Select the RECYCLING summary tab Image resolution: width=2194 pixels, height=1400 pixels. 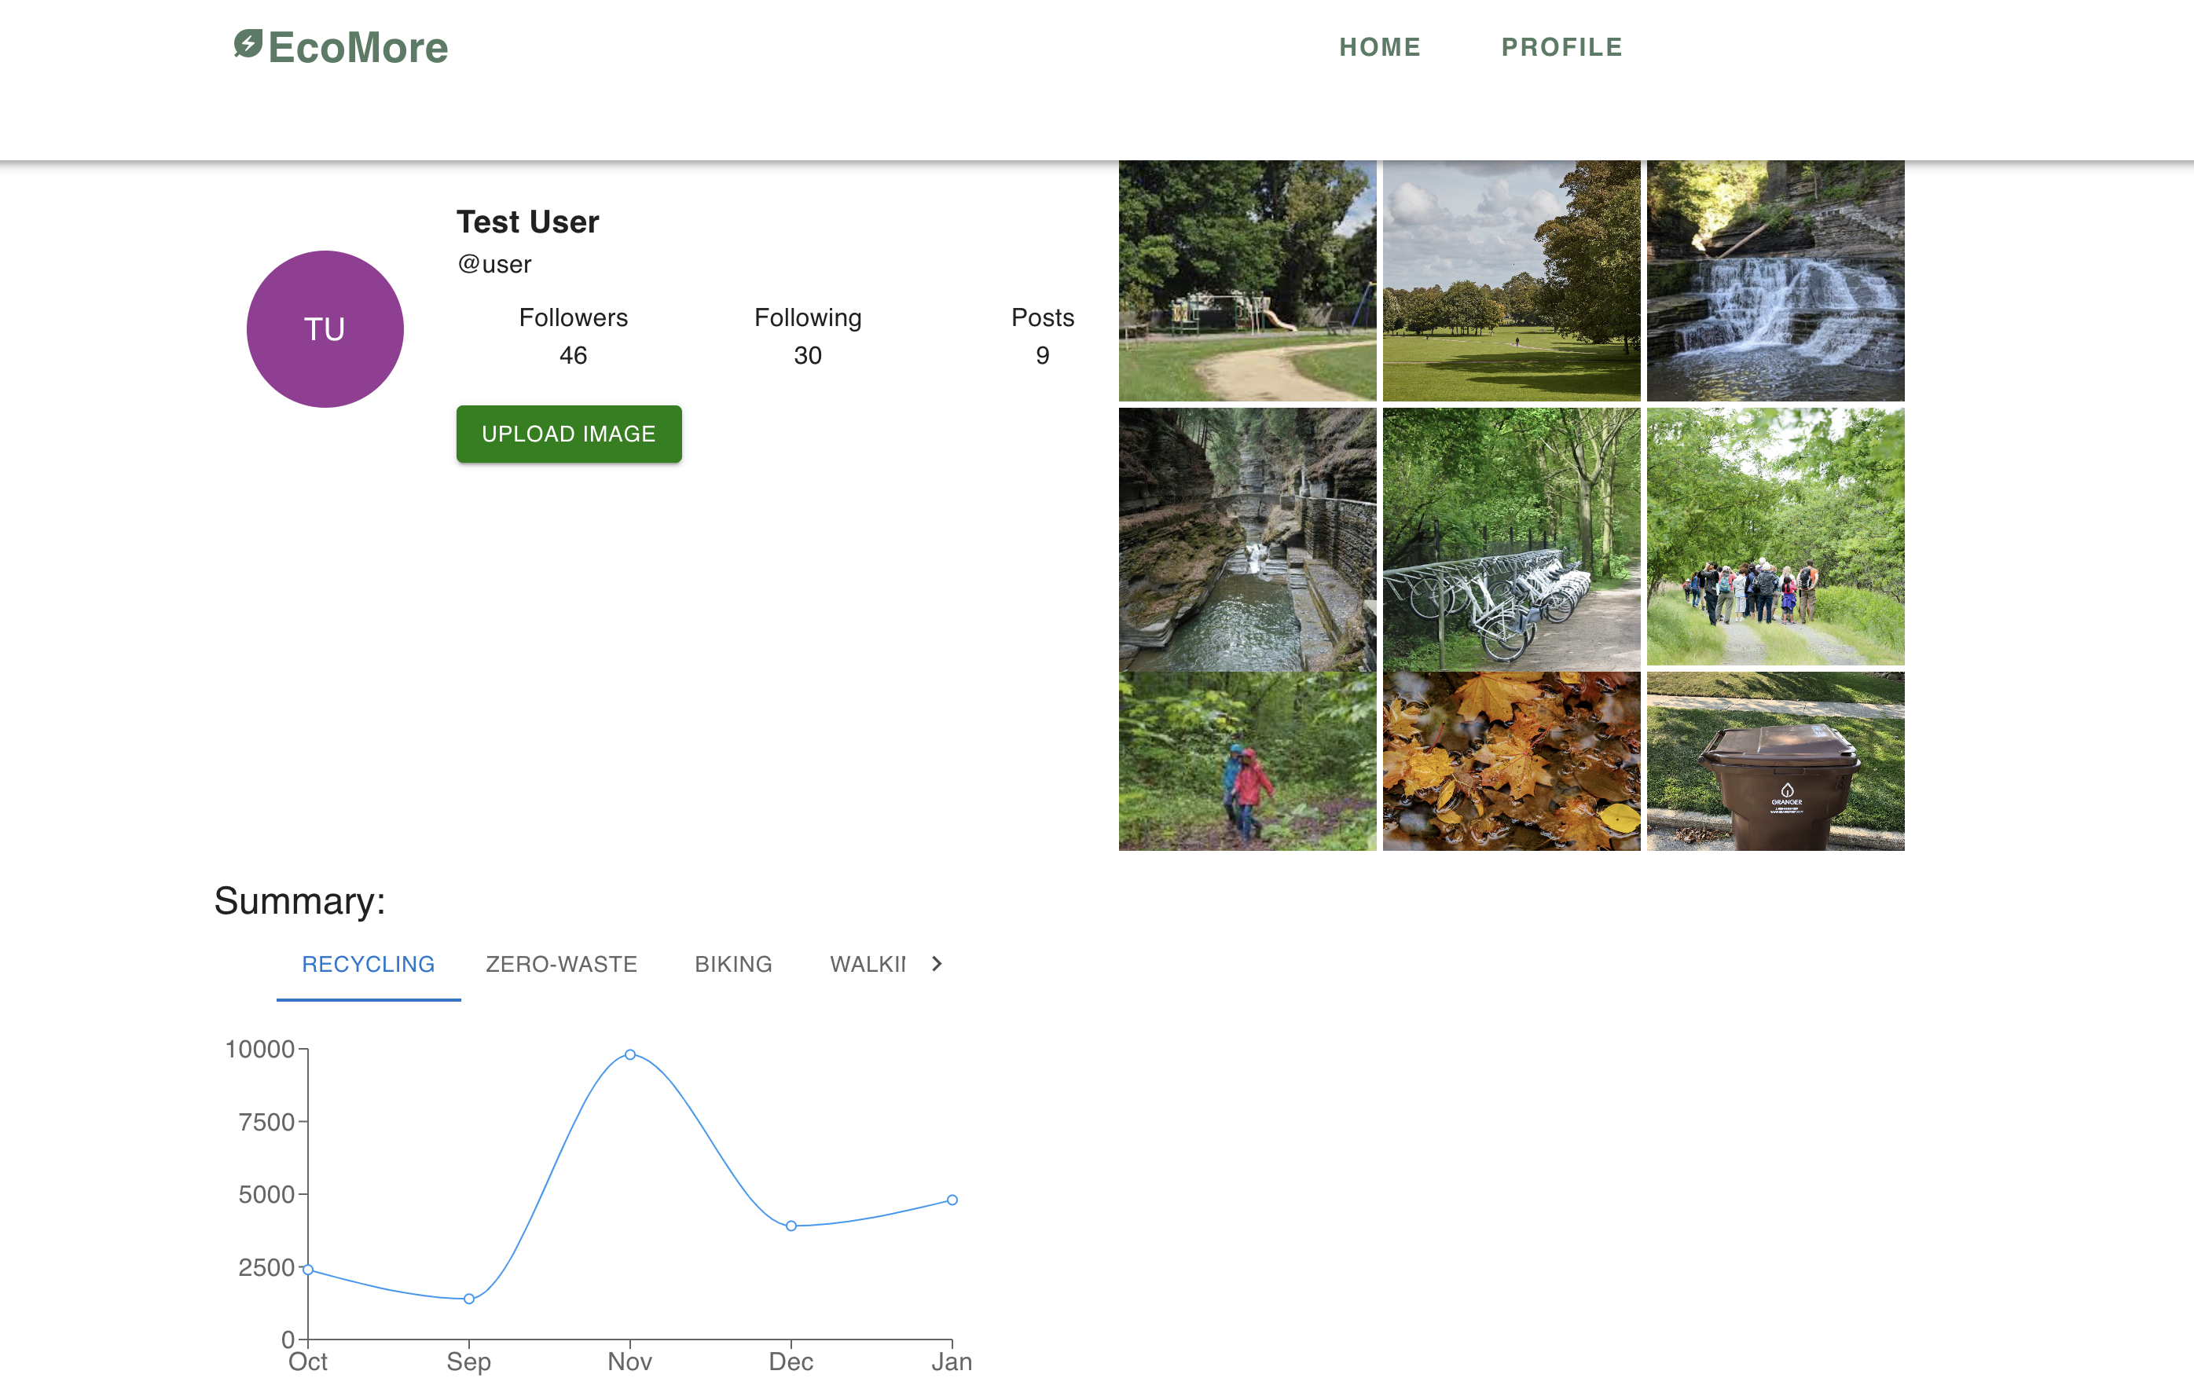coord(368,964)
